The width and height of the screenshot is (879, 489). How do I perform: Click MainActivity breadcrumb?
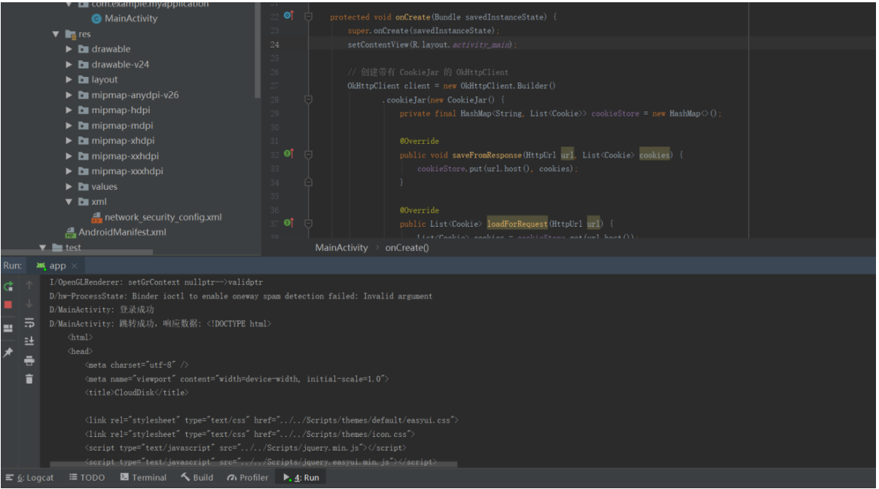click(341, 248)
